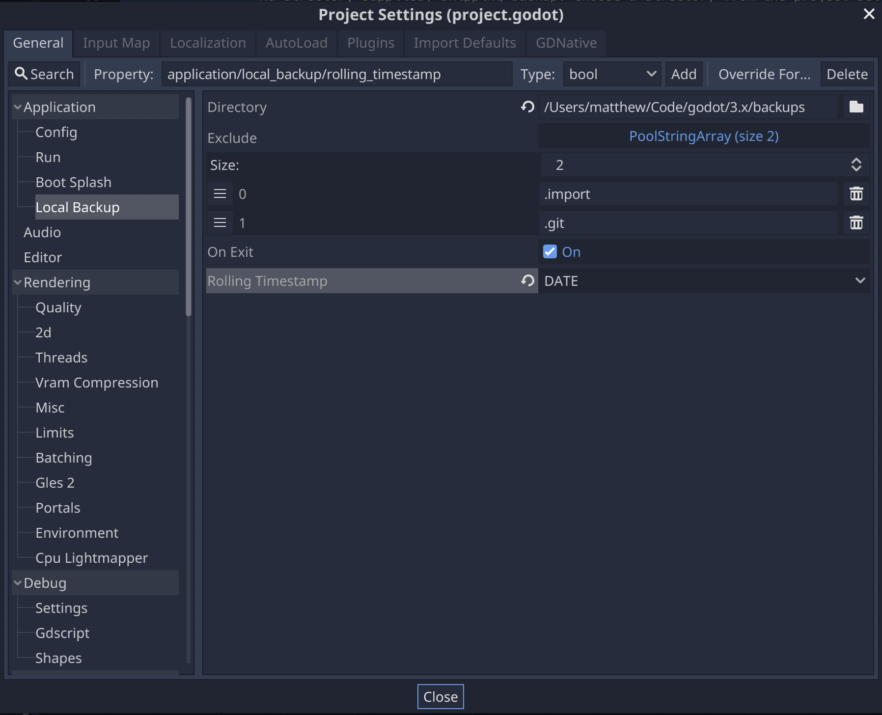Select Quality under Rendering
The height and width of the screenshot is (715, 882).
pos(58,307)
